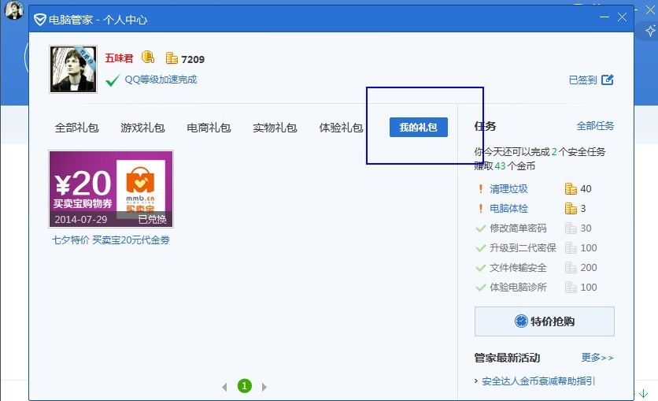Click the 管家最新活动 heading
Viewport: 658px width, 401px height.
(507, 358)
